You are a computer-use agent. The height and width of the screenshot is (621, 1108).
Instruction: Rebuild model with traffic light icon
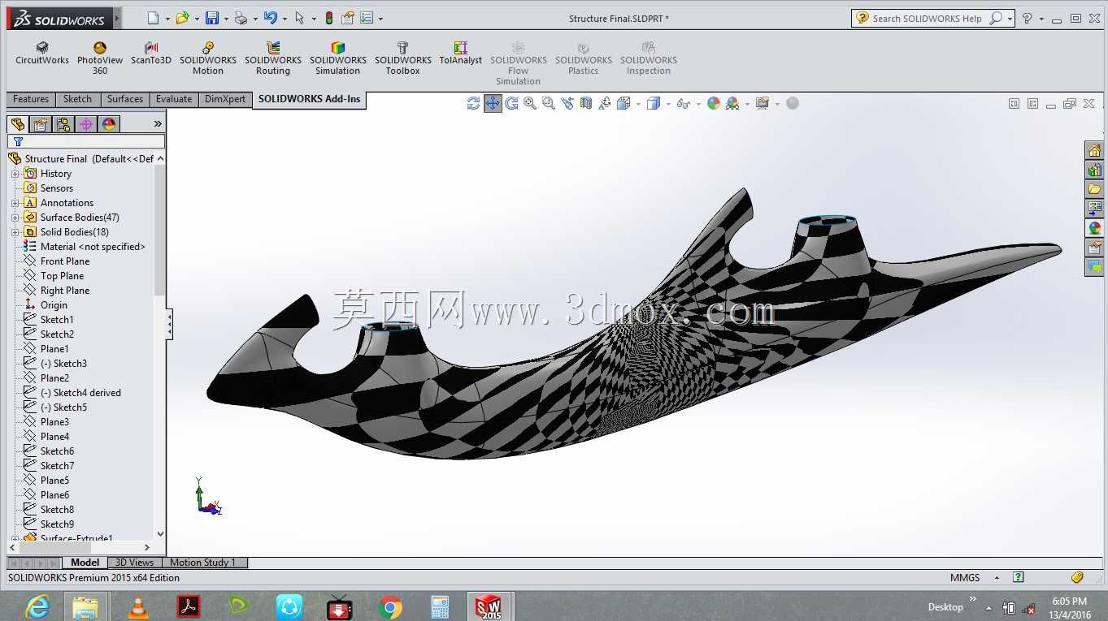(x=329, y=18)
